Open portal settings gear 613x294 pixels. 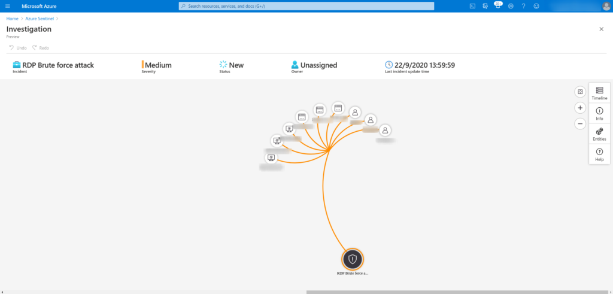tap(511, 6)
